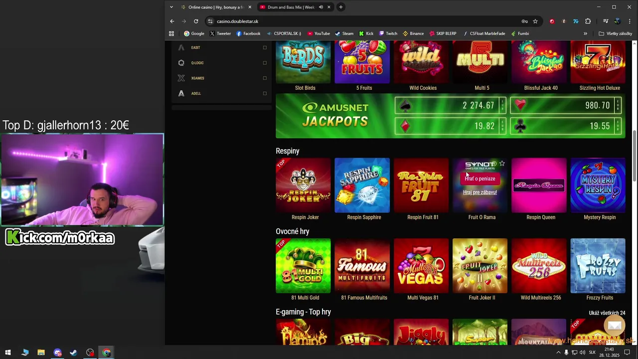638x359 pixels.
Task: Open the Mystery Respin game thumbnail
Action: (x=598, y=185)
